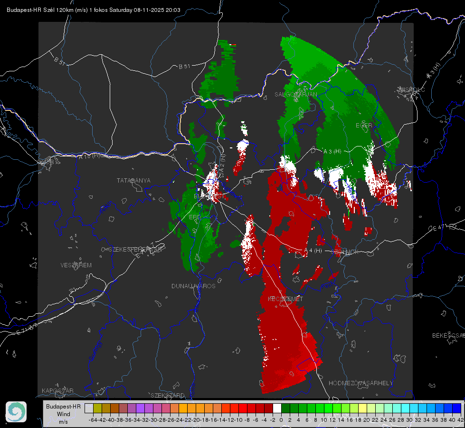Select the white swatch between -2 and 0
Screen dimensions: 465x428
pos(277,409)
